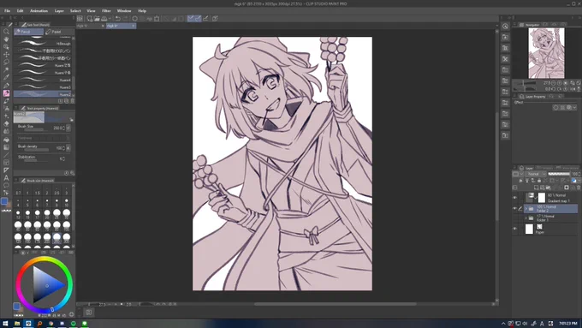Open the File menu
The image size is (582, 328).
pos(7,11)
